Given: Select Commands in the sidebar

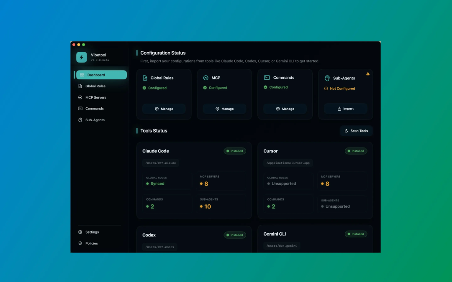Looking at the screenshot, I should (x=95, y=109).
